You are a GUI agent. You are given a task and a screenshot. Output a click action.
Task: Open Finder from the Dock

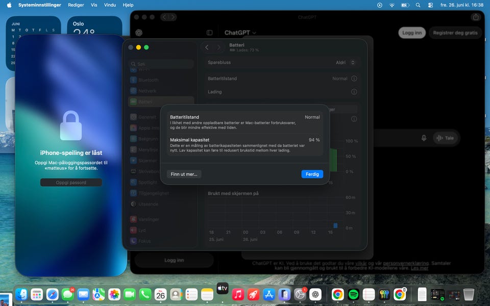(21, 294)
